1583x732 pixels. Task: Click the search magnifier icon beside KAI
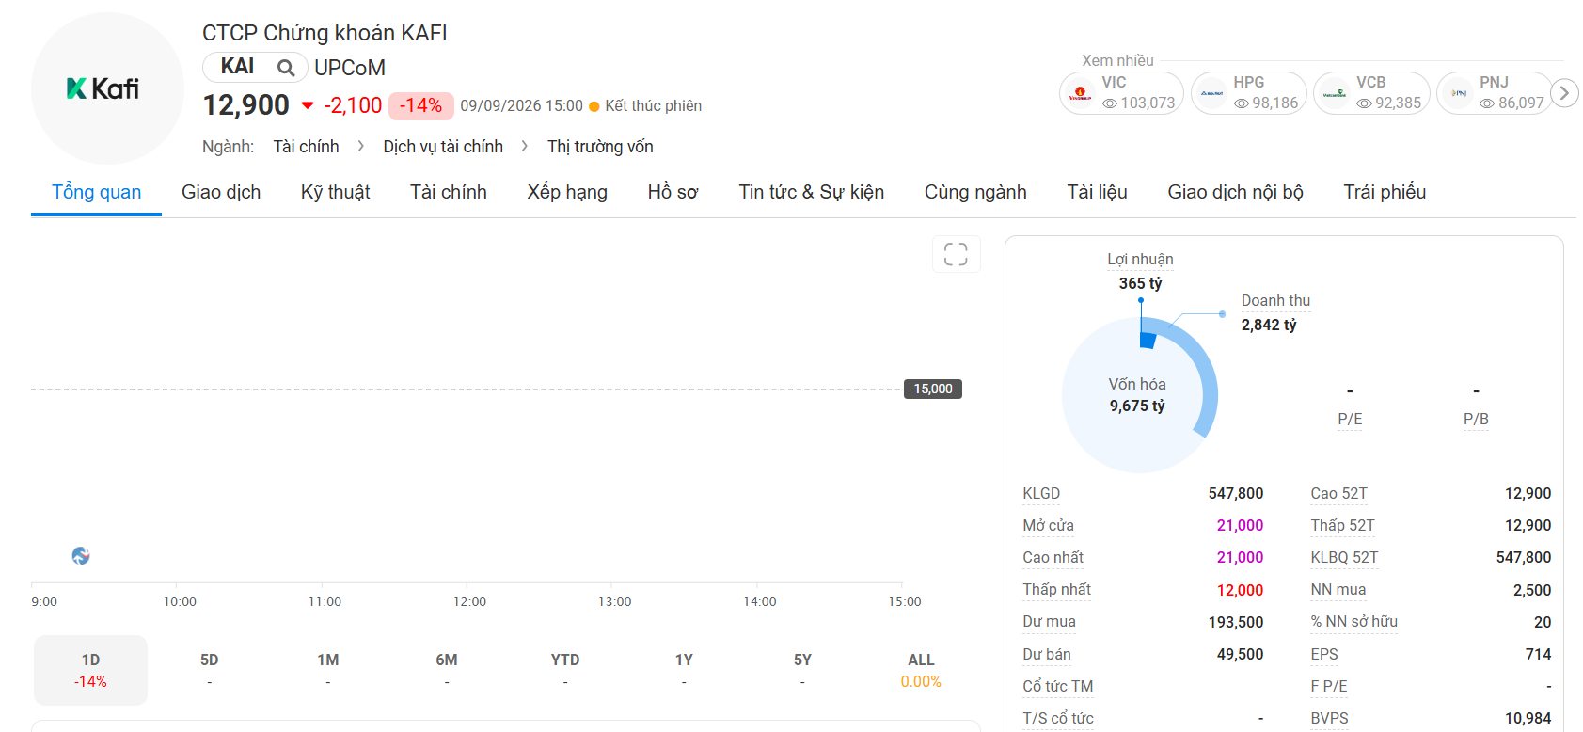[x=286, y=68]
